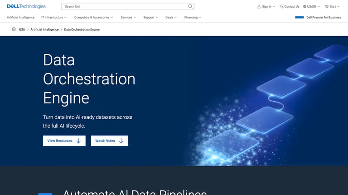This screenshot has height=195, width=348.
Task: Click Data Orchestration Engine breadcrumb
Action: 82,29
